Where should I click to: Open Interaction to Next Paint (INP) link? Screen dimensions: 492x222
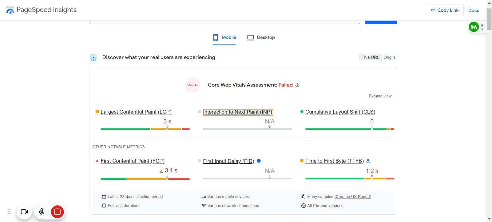(x=238, y=112)
